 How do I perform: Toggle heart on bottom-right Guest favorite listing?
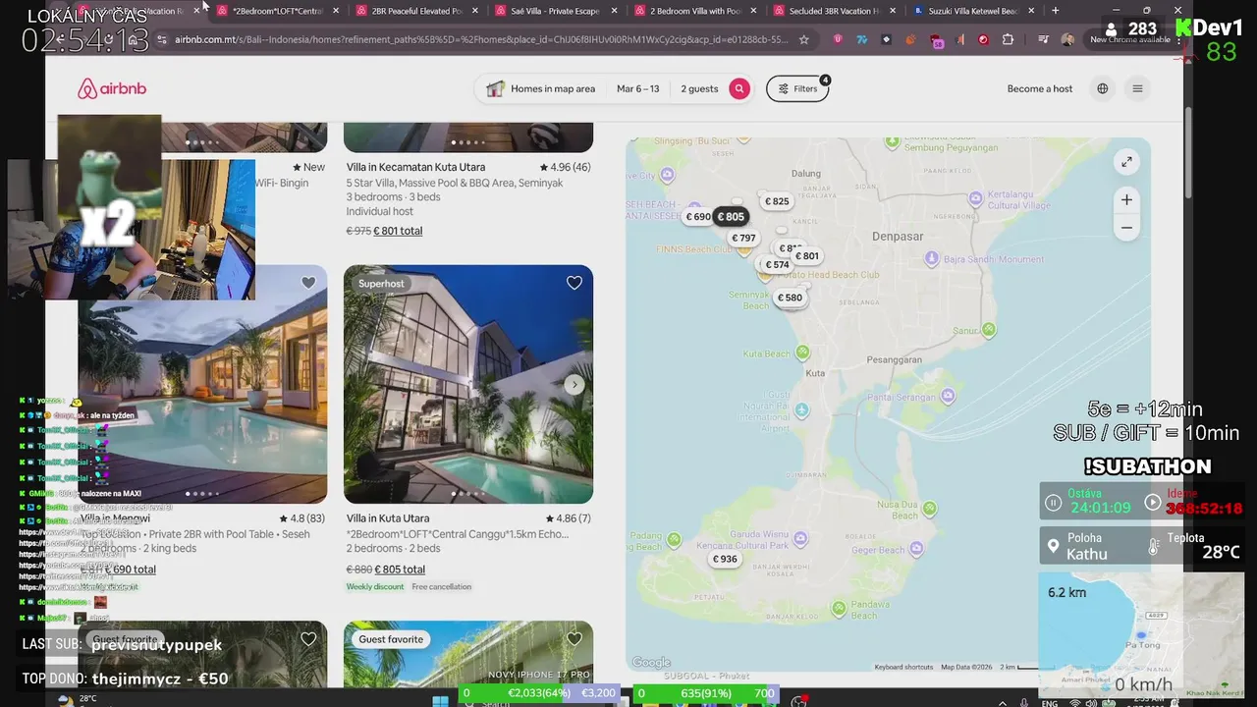(x=574, y=639)
